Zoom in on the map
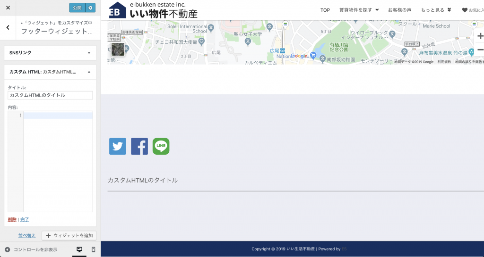 480,36
